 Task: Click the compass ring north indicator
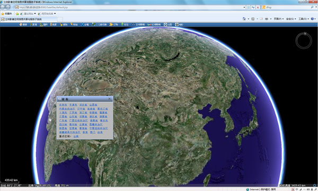point(304,41)
